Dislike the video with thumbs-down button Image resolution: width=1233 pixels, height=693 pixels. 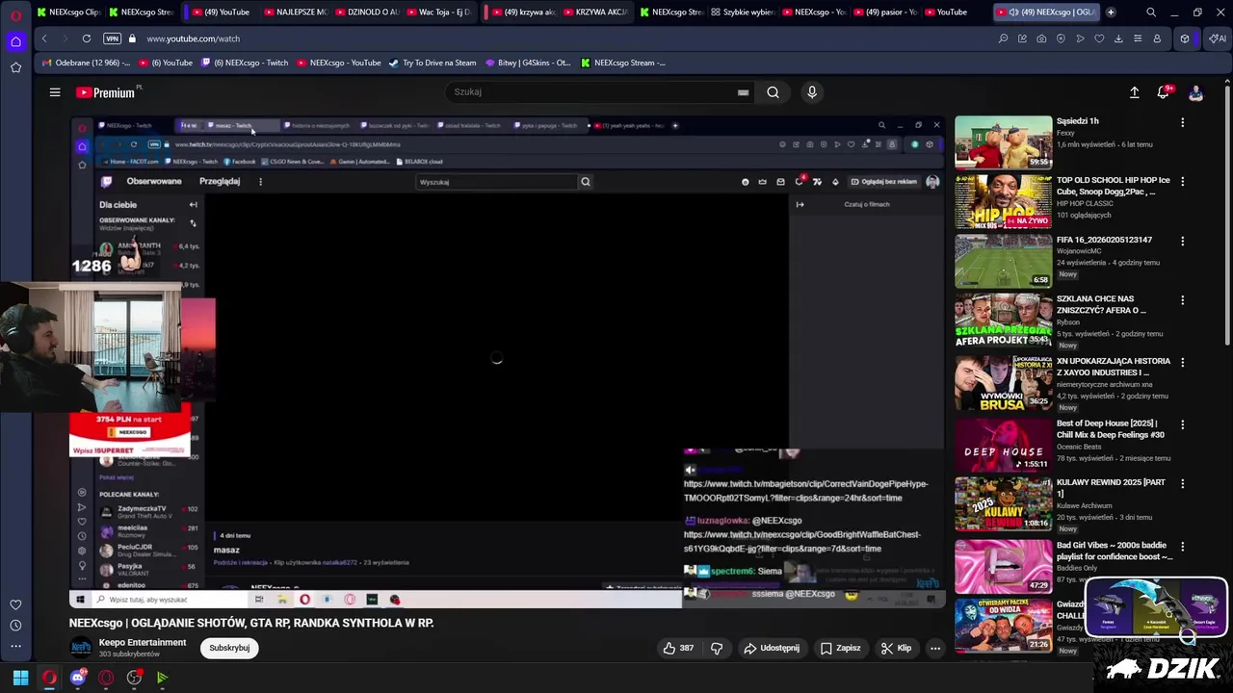[x=717, y=648]
